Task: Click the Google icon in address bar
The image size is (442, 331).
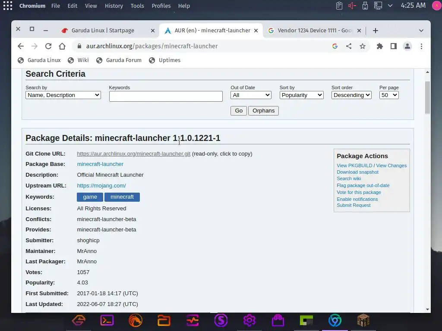Action: (335, 46)
